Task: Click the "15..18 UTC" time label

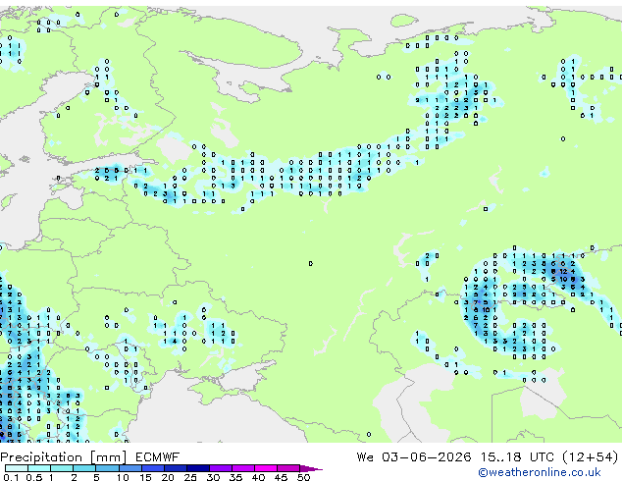Action: [516, 457]
